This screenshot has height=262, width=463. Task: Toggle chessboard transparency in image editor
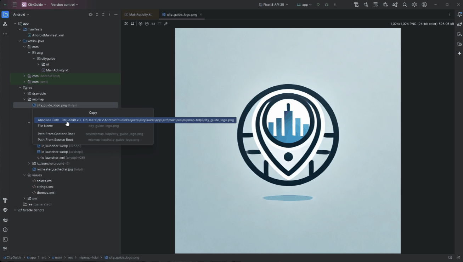tap(126, 24)
